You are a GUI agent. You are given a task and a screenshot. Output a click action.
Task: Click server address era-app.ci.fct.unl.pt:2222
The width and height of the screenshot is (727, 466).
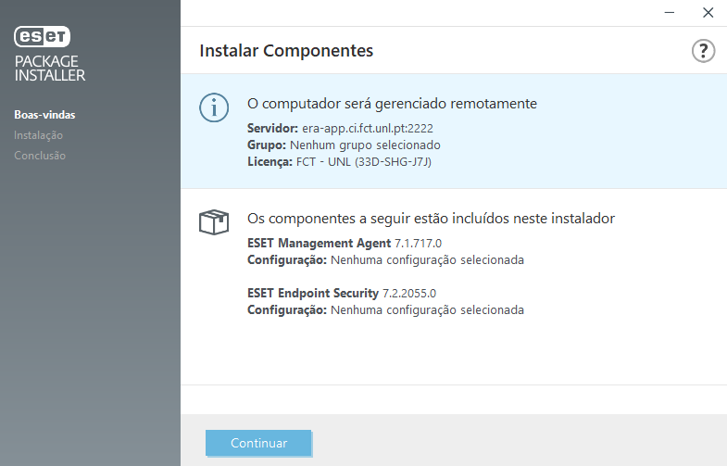pos(368,129)
